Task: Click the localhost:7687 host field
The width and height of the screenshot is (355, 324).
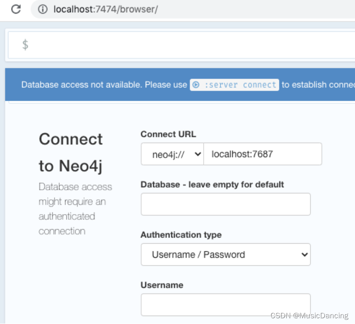Action: [x=262, y=154]
